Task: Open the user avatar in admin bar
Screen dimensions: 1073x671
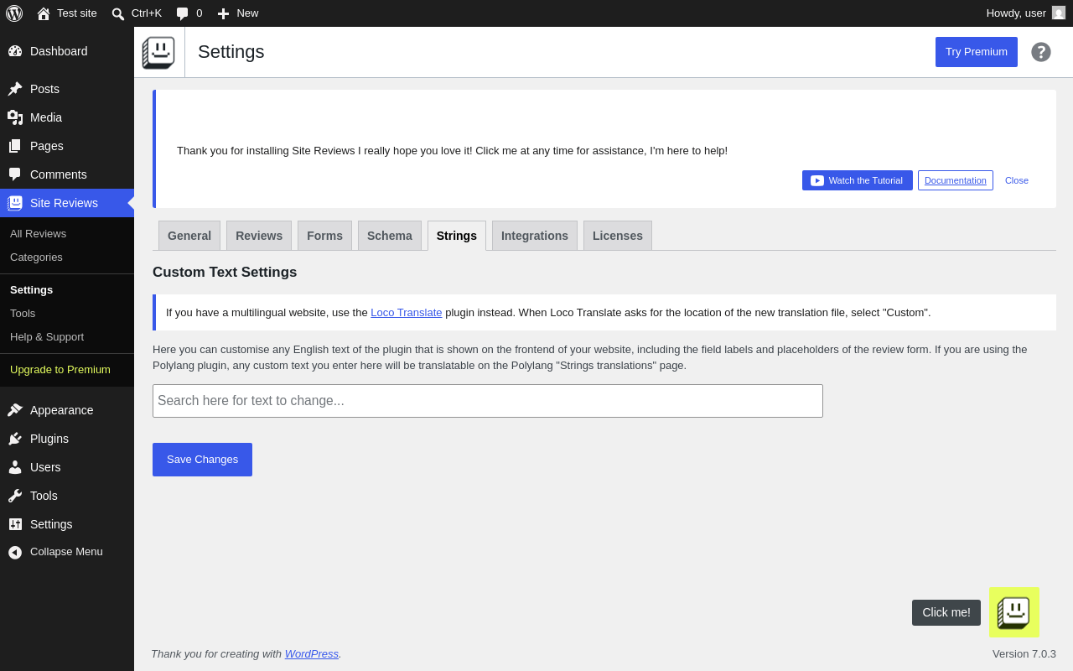Action: 1059,13
